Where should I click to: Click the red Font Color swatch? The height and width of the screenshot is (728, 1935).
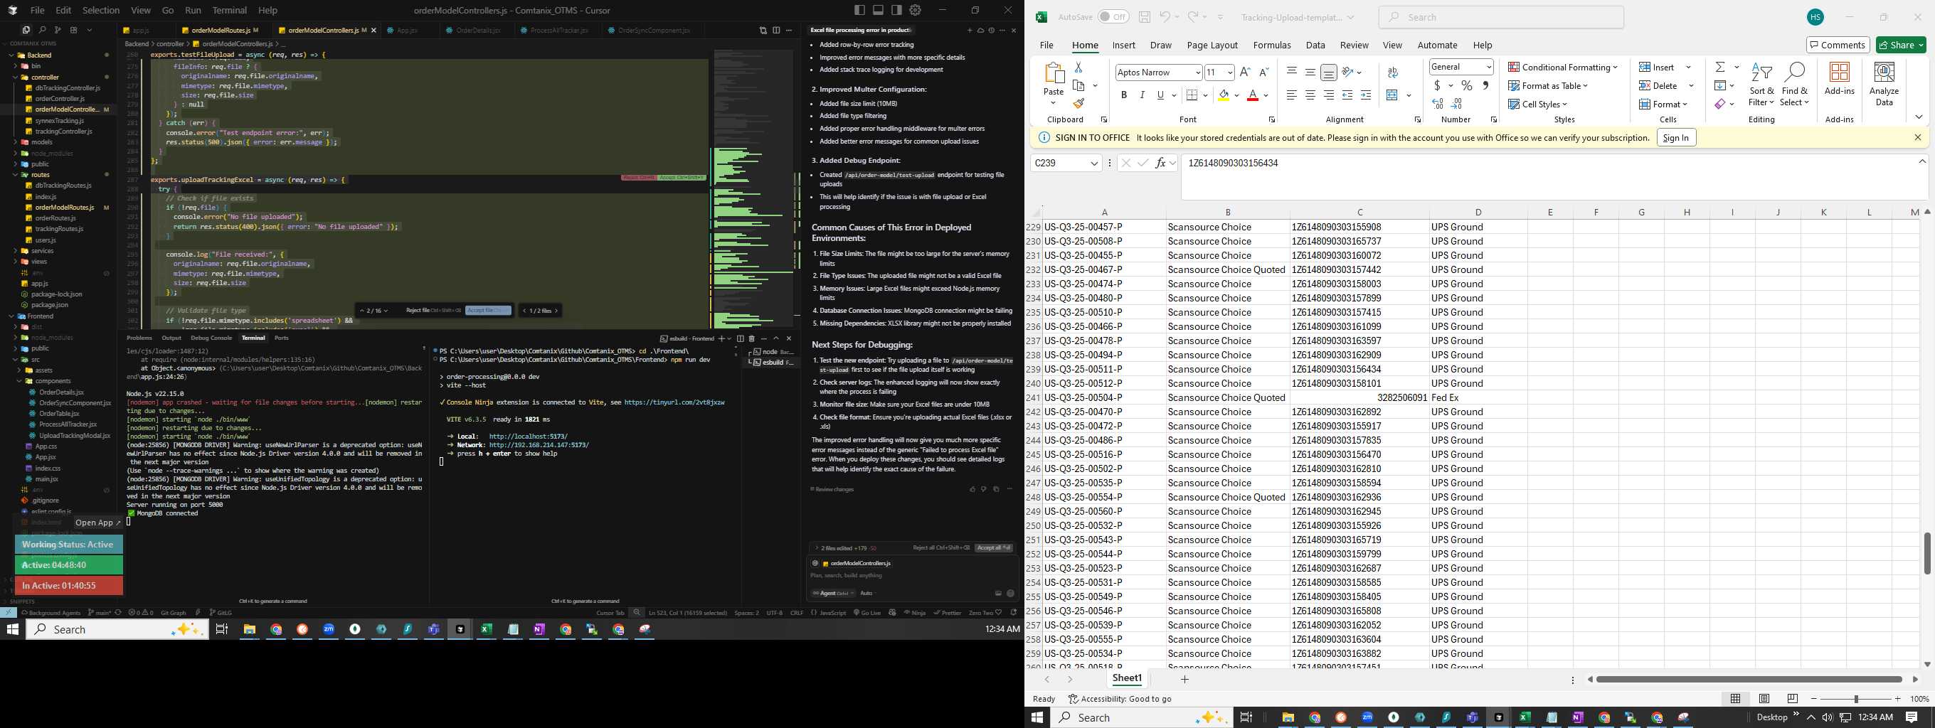(x=1252, y=95)
